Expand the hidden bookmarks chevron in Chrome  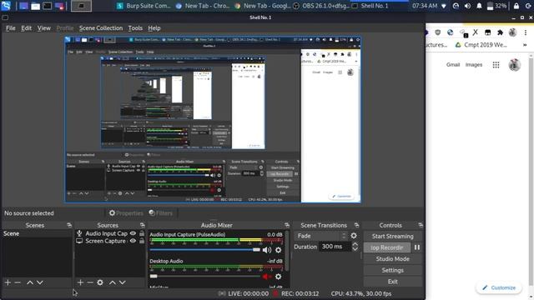coord(525,45)
